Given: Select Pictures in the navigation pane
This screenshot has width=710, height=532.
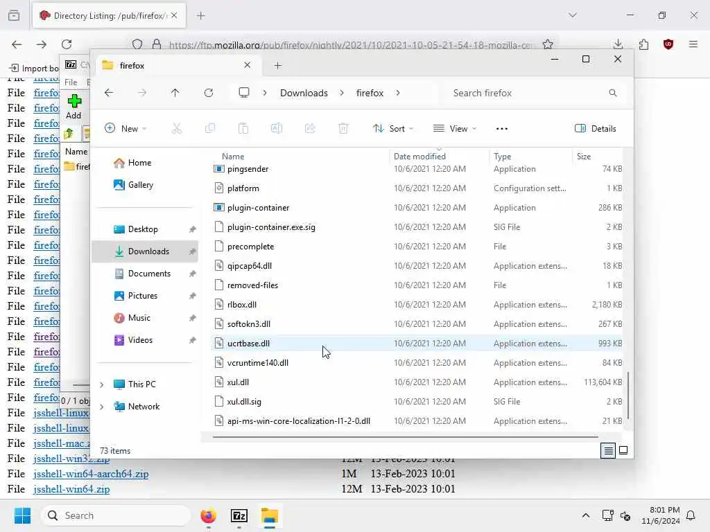Looking at the screenshot, I should [x=145, y=296].
